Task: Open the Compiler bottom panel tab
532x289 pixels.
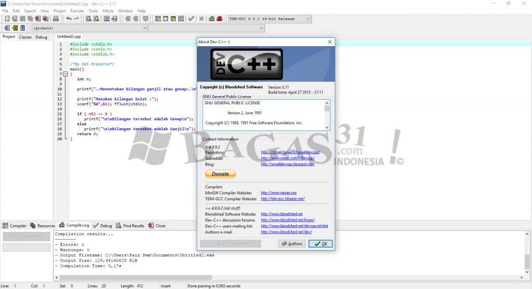Action: pyautogui.click(x=15, y=226)
